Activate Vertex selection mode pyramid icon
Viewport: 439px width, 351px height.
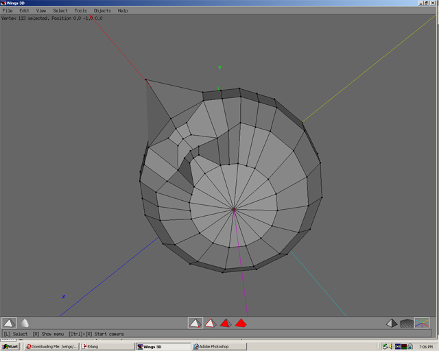195,323
